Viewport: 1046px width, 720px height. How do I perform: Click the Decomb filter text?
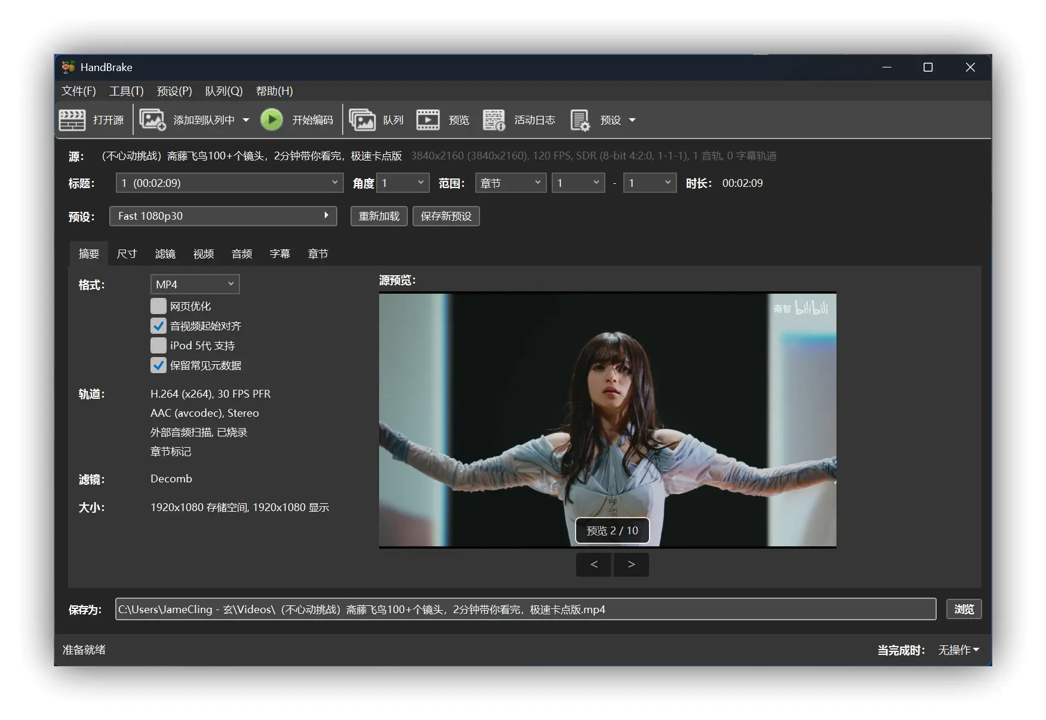click(171, 479)
